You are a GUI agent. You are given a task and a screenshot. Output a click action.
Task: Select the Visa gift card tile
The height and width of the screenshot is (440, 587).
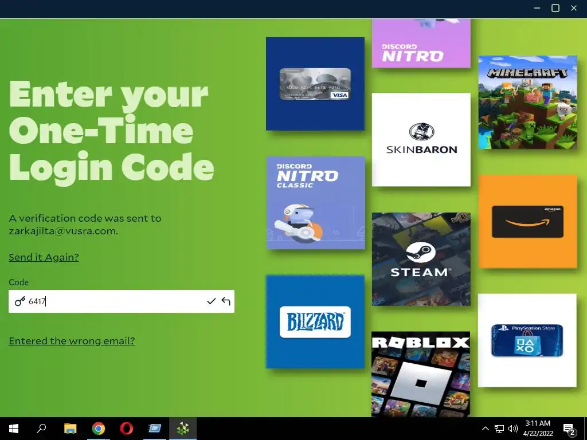(315, 84)
